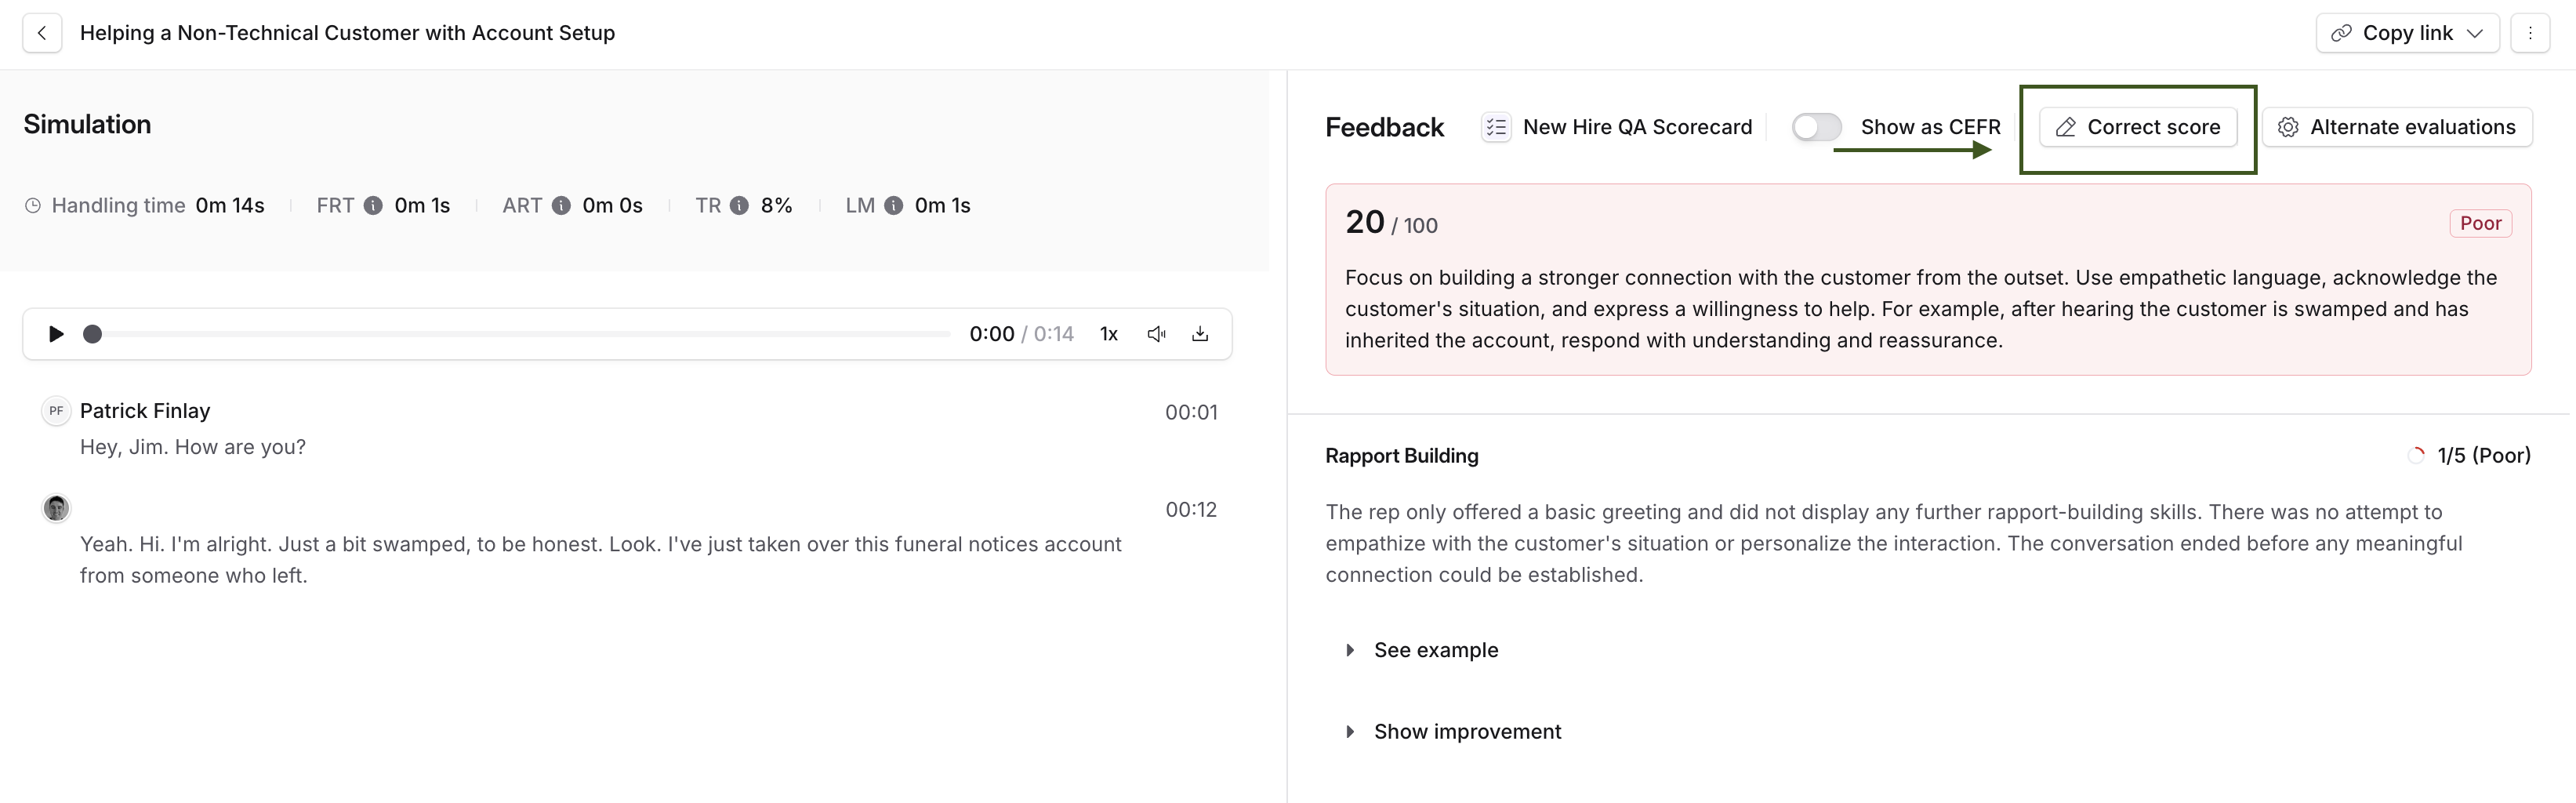Click the Rapport Building heading
Image resolution: width=2576 pixels, height=803 pixels.
(1401, 456)
